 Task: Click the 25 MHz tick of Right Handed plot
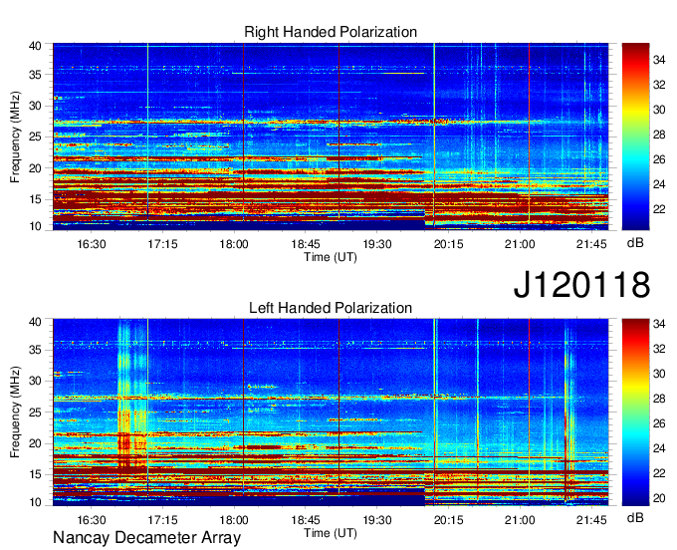coord(35,137)
